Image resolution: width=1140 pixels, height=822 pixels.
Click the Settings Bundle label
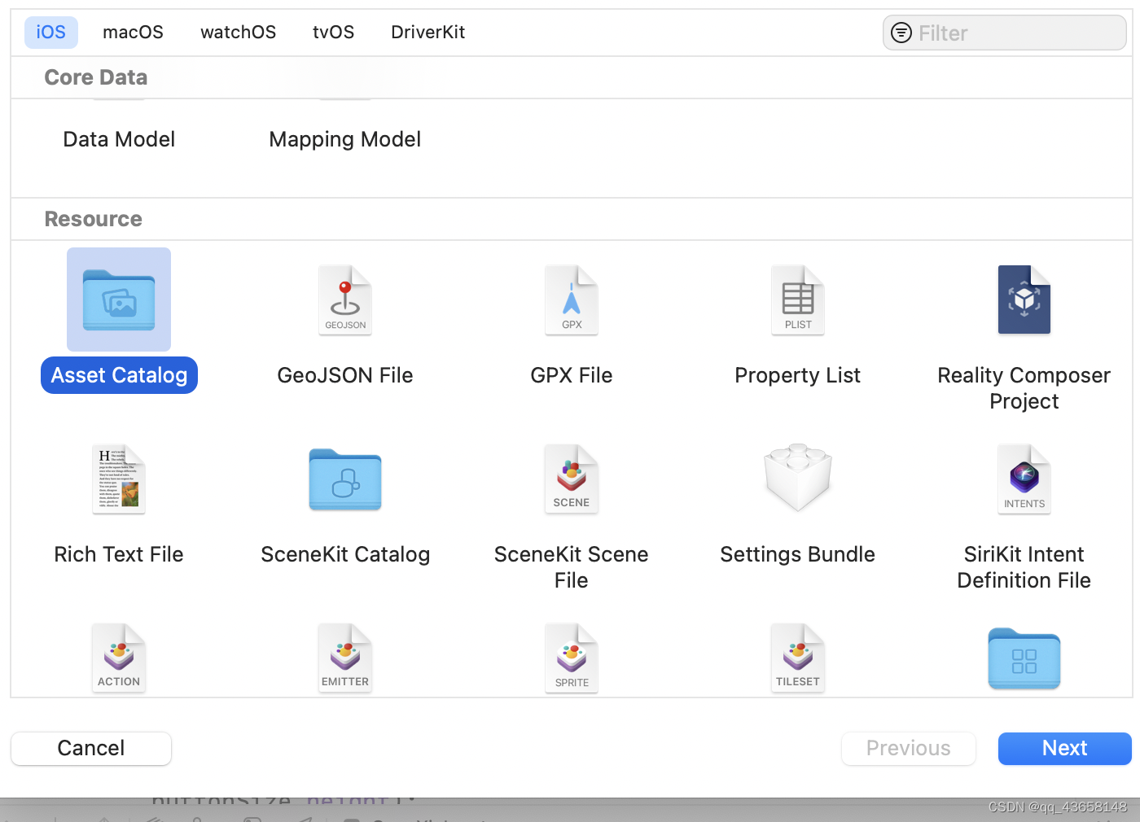pyautogui.click(x=798, y=554)
